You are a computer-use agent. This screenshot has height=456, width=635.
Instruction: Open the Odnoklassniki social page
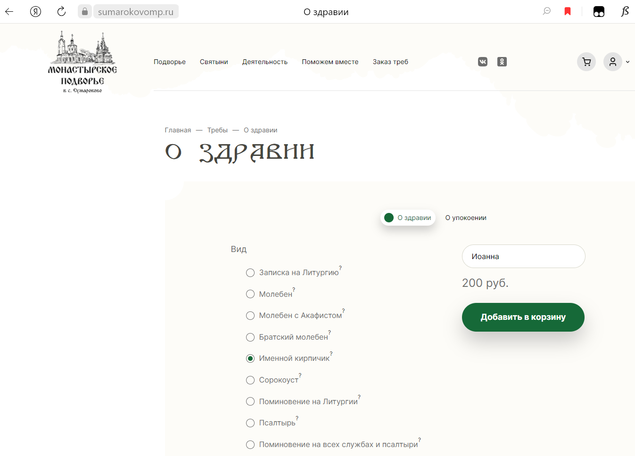coord(502,62)
